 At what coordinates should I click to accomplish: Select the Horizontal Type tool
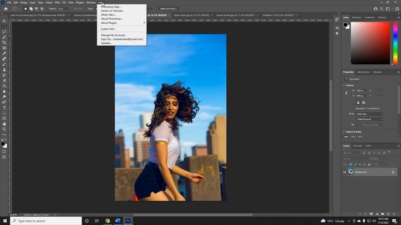click(4, 107)
